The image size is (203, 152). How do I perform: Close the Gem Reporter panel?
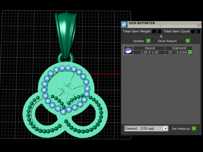198,24
